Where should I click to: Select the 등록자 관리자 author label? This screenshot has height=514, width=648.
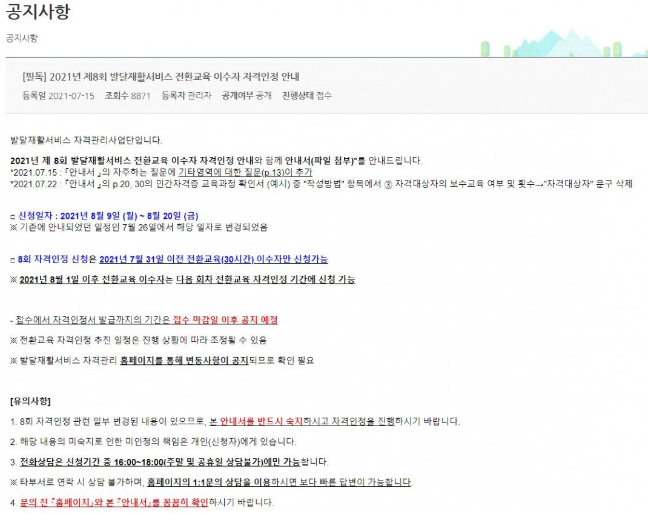(x=186, y=96)
